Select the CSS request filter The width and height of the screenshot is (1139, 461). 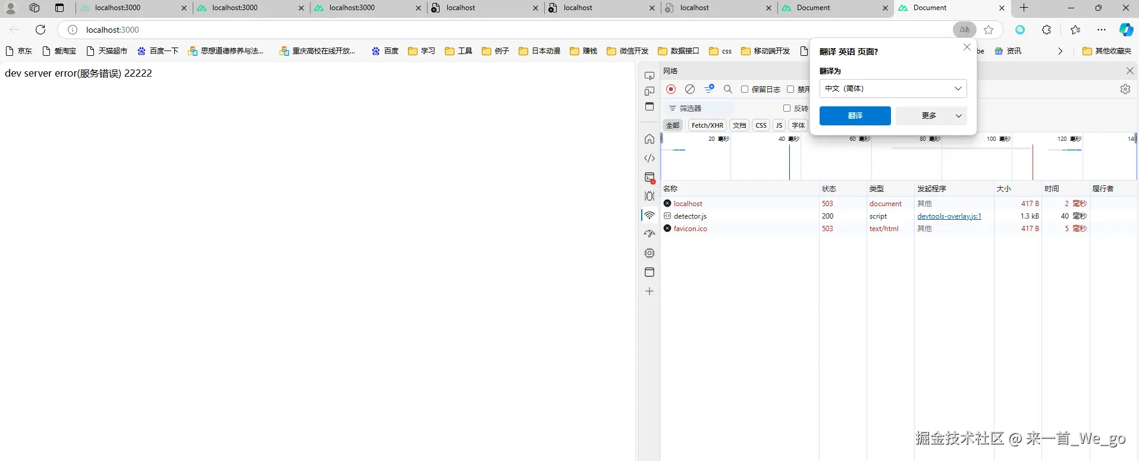click(761, 125)
